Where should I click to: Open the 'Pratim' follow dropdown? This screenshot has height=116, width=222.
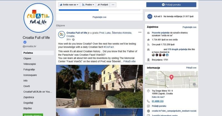coord(88,5)
